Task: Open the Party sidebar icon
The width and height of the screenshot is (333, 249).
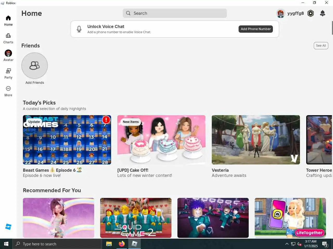Action: pyautogui.click(x=8, y=71)
